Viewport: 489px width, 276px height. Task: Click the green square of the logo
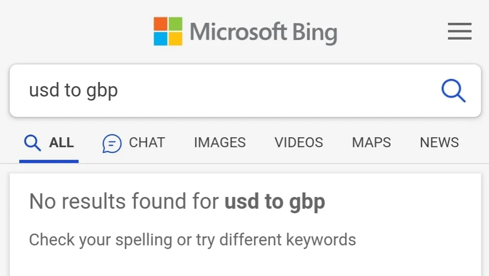pyautogui.click(x=175, y=24)
